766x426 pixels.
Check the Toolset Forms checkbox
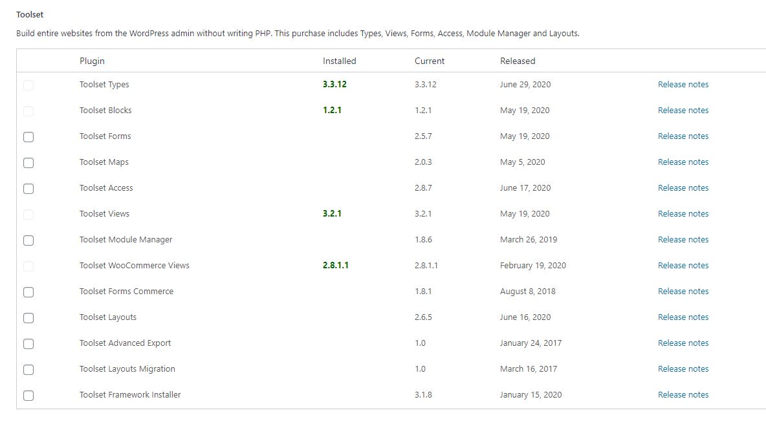point(28,137)
